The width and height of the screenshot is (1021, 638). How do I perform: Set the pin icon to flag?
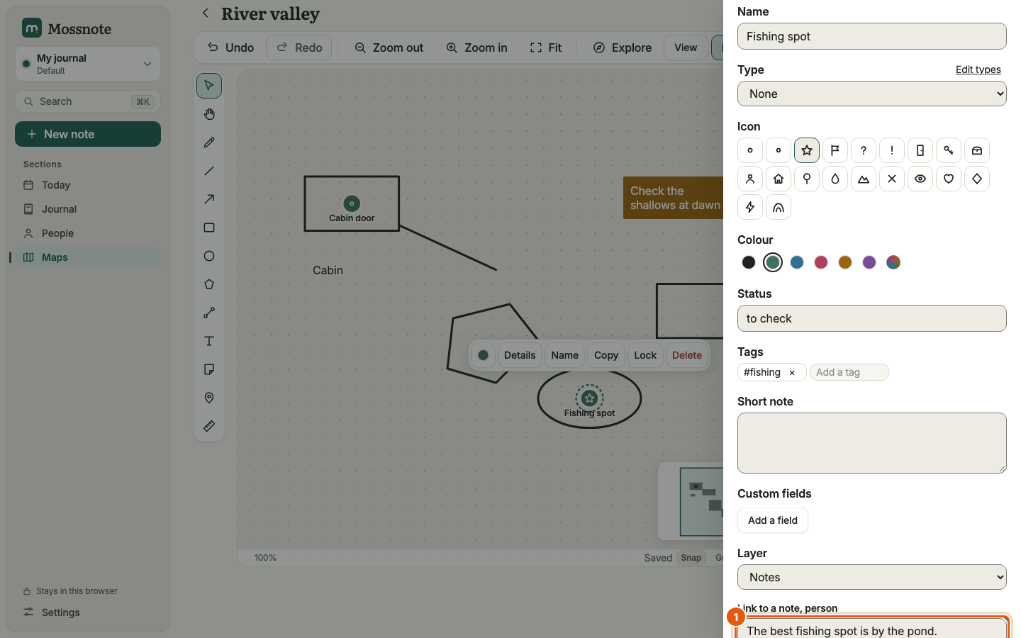click(x=835, y=150)
